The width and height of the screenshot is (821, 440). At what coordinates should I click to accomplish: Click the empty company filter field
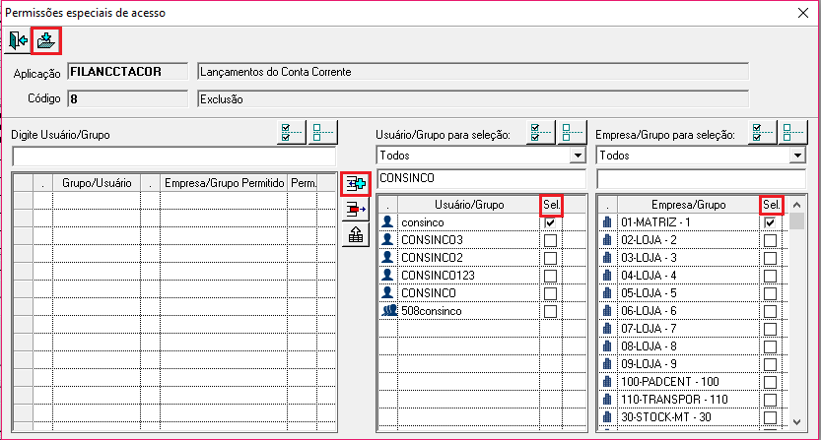[x=701, y=178]
